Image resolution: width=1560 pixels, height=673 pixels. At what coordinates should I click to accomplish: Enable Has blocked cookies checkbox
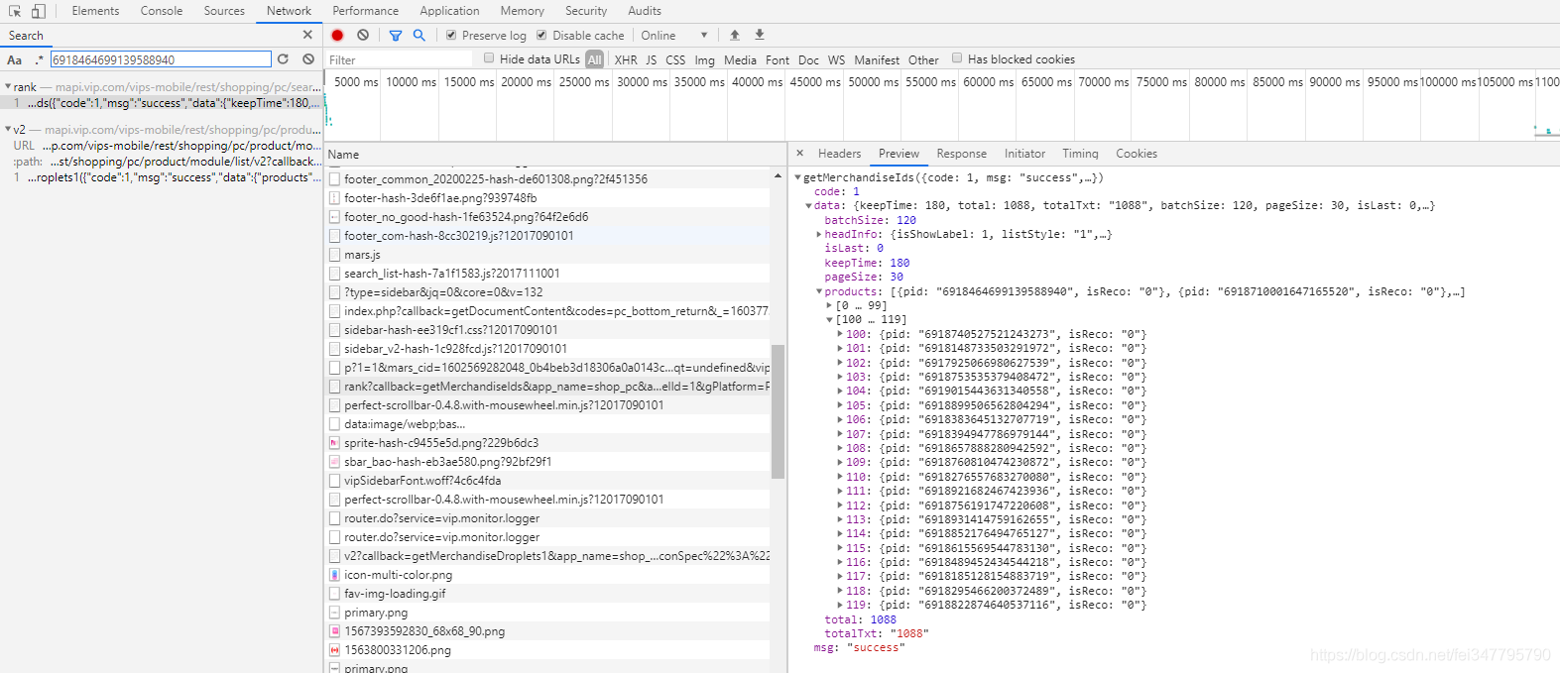click(957, 58)
